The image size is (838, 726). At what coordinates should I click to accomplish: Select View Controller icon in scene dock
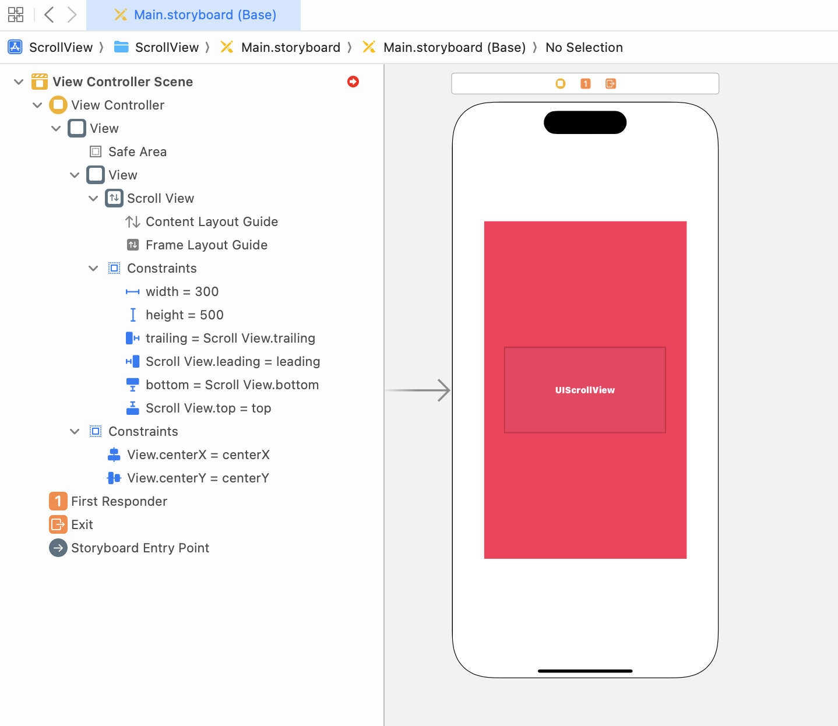pyautogui.click(x=561, y=83)
